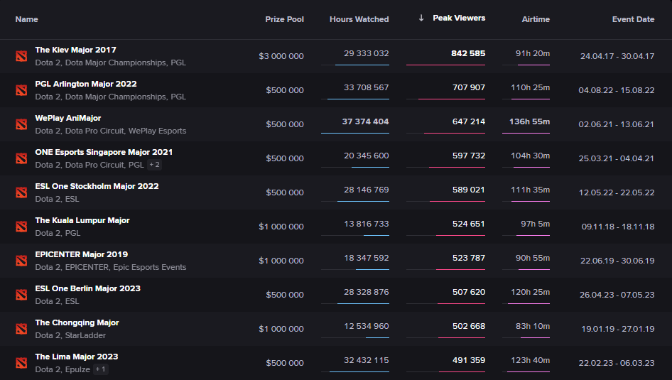The width and height of the screenshot is (672, 380).
Task: Sort by the Hours Watched column header
Action: pyautogui.click(x=359, y=19)
